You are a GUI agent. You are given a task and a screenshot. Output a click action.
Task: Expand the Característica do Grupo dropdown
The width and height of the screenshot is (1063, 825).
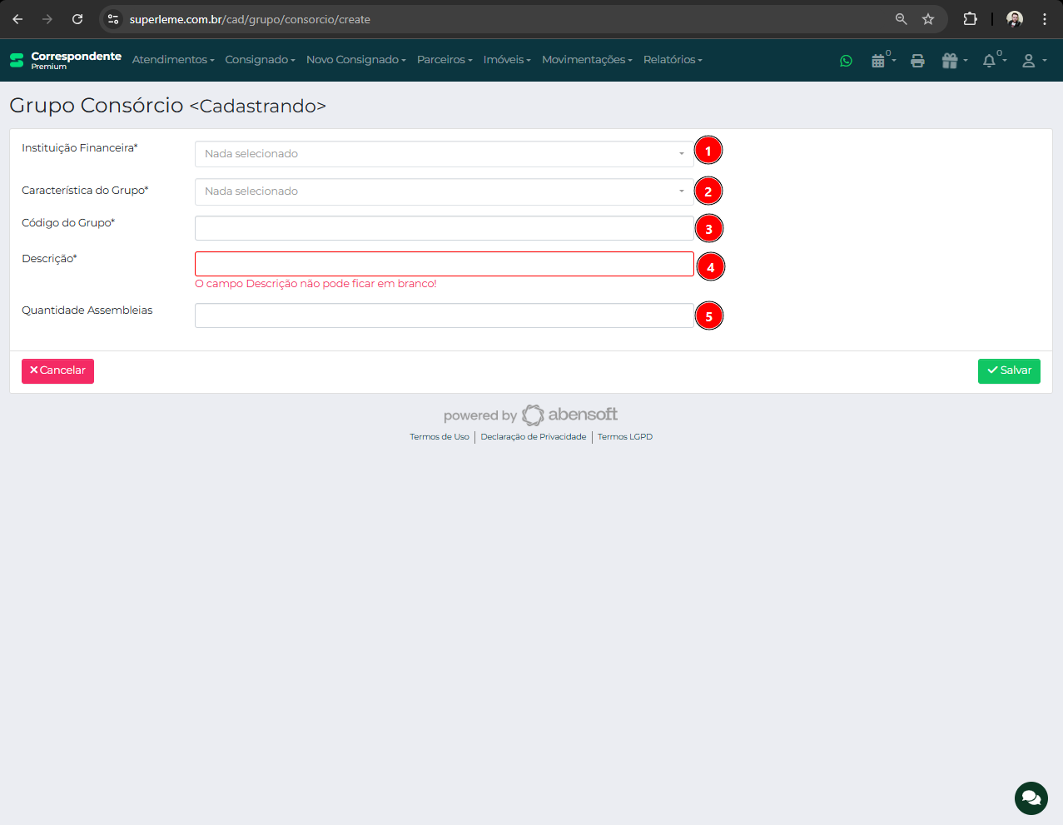coord(444,191)
